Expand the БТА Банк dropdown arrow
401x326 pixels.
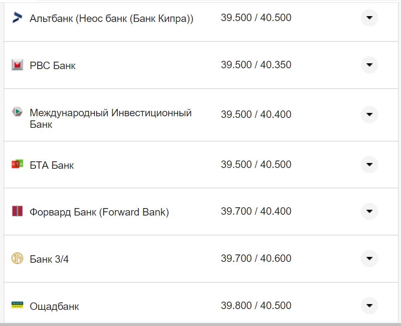coord(369,164)
